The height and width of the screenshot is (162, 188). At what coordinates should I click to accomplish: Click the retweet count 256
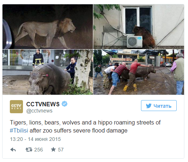click(39, 150)
